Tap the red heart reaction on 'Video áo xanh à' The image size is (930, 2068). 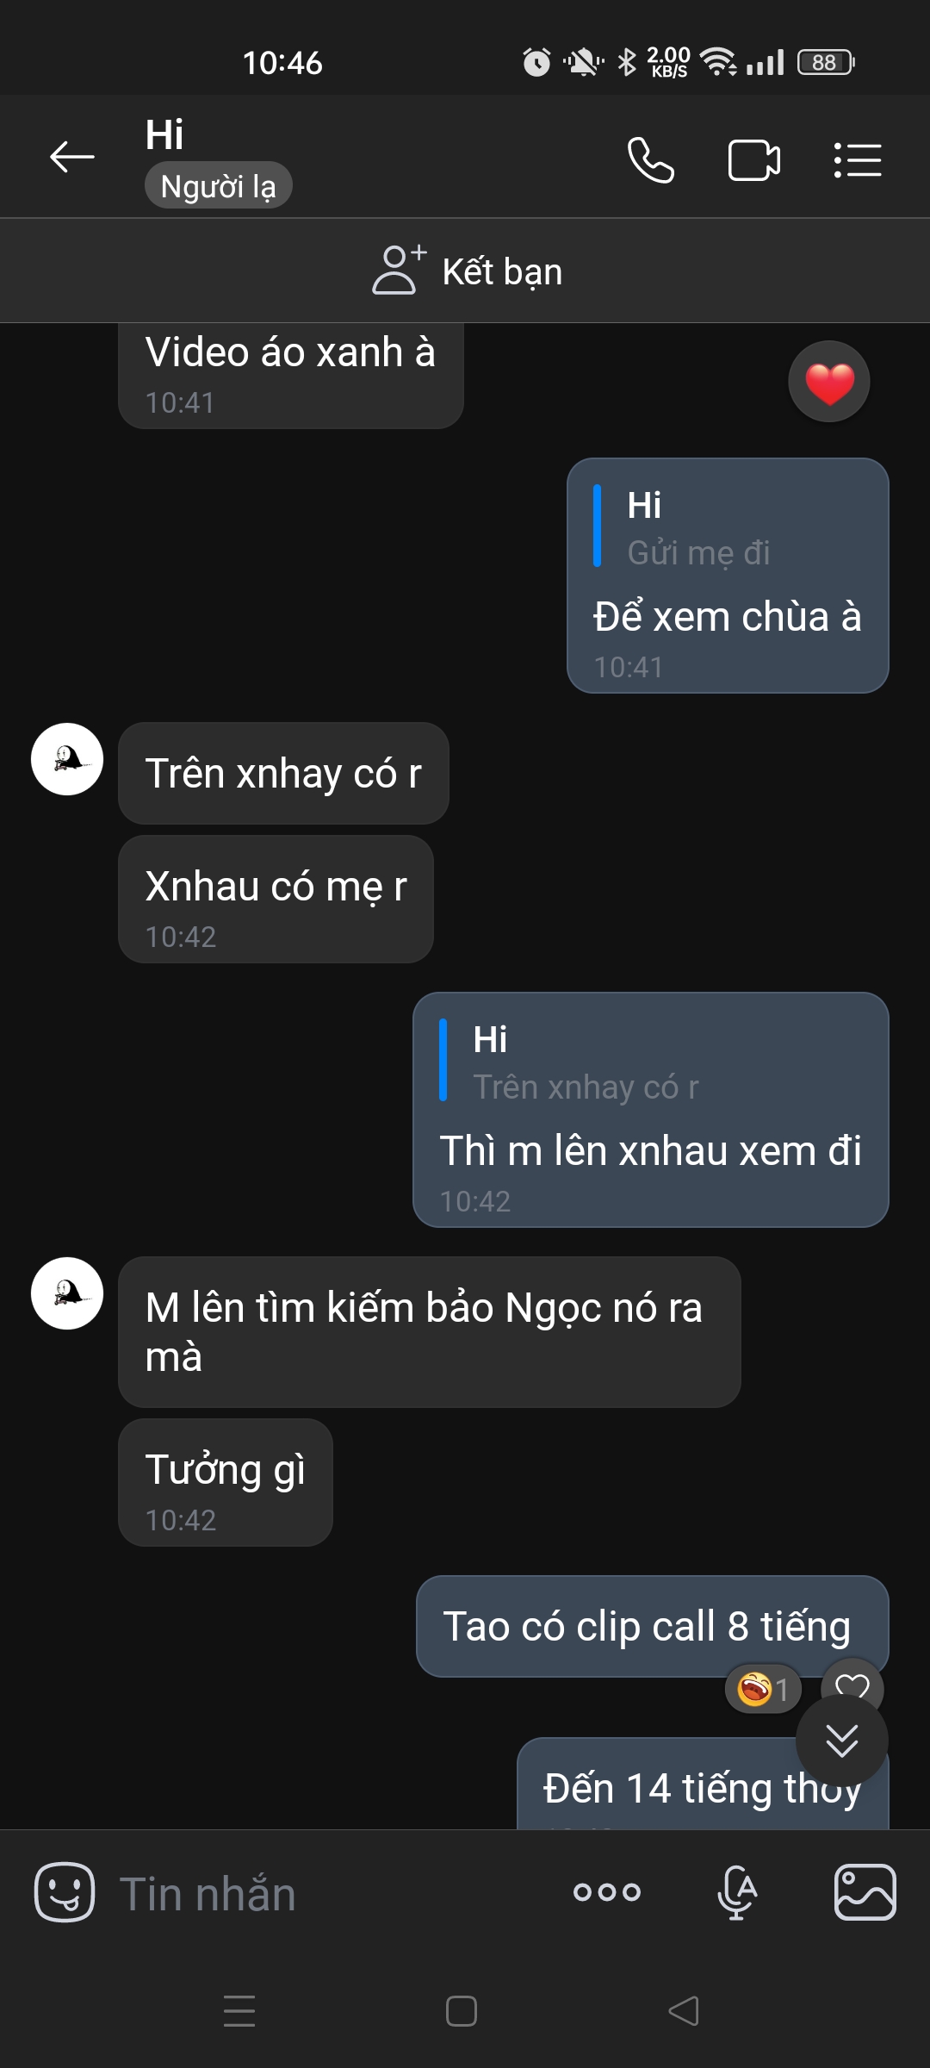coord(829,382)
